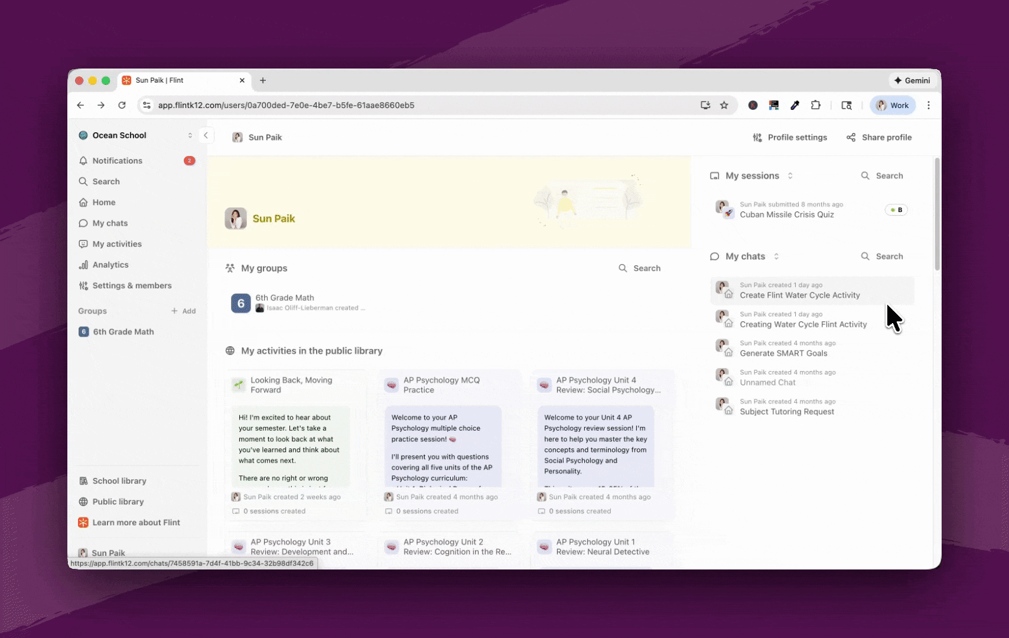This screenshot has width=1009, height=638.
Task: Click the browser back arrow
Action: 80,105
